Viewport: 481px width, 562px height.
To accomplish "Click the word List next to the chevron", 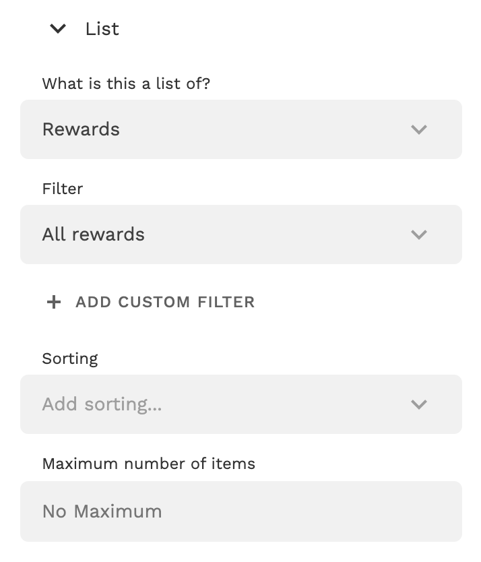I will 102,29.
